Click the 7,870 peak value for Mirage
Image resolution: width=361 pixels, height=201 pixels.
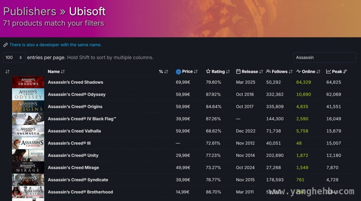click(332, 167)
